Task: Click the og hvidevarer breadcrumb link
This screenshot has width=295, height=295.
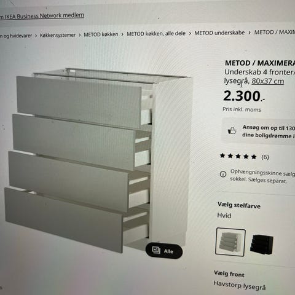Action: pos(16,36)
